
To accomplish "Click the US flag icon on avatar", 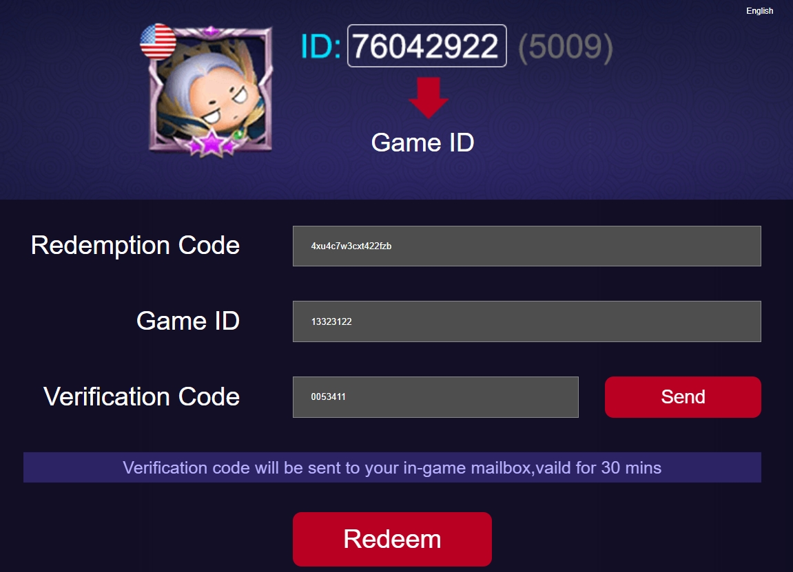I will (158, 41).
